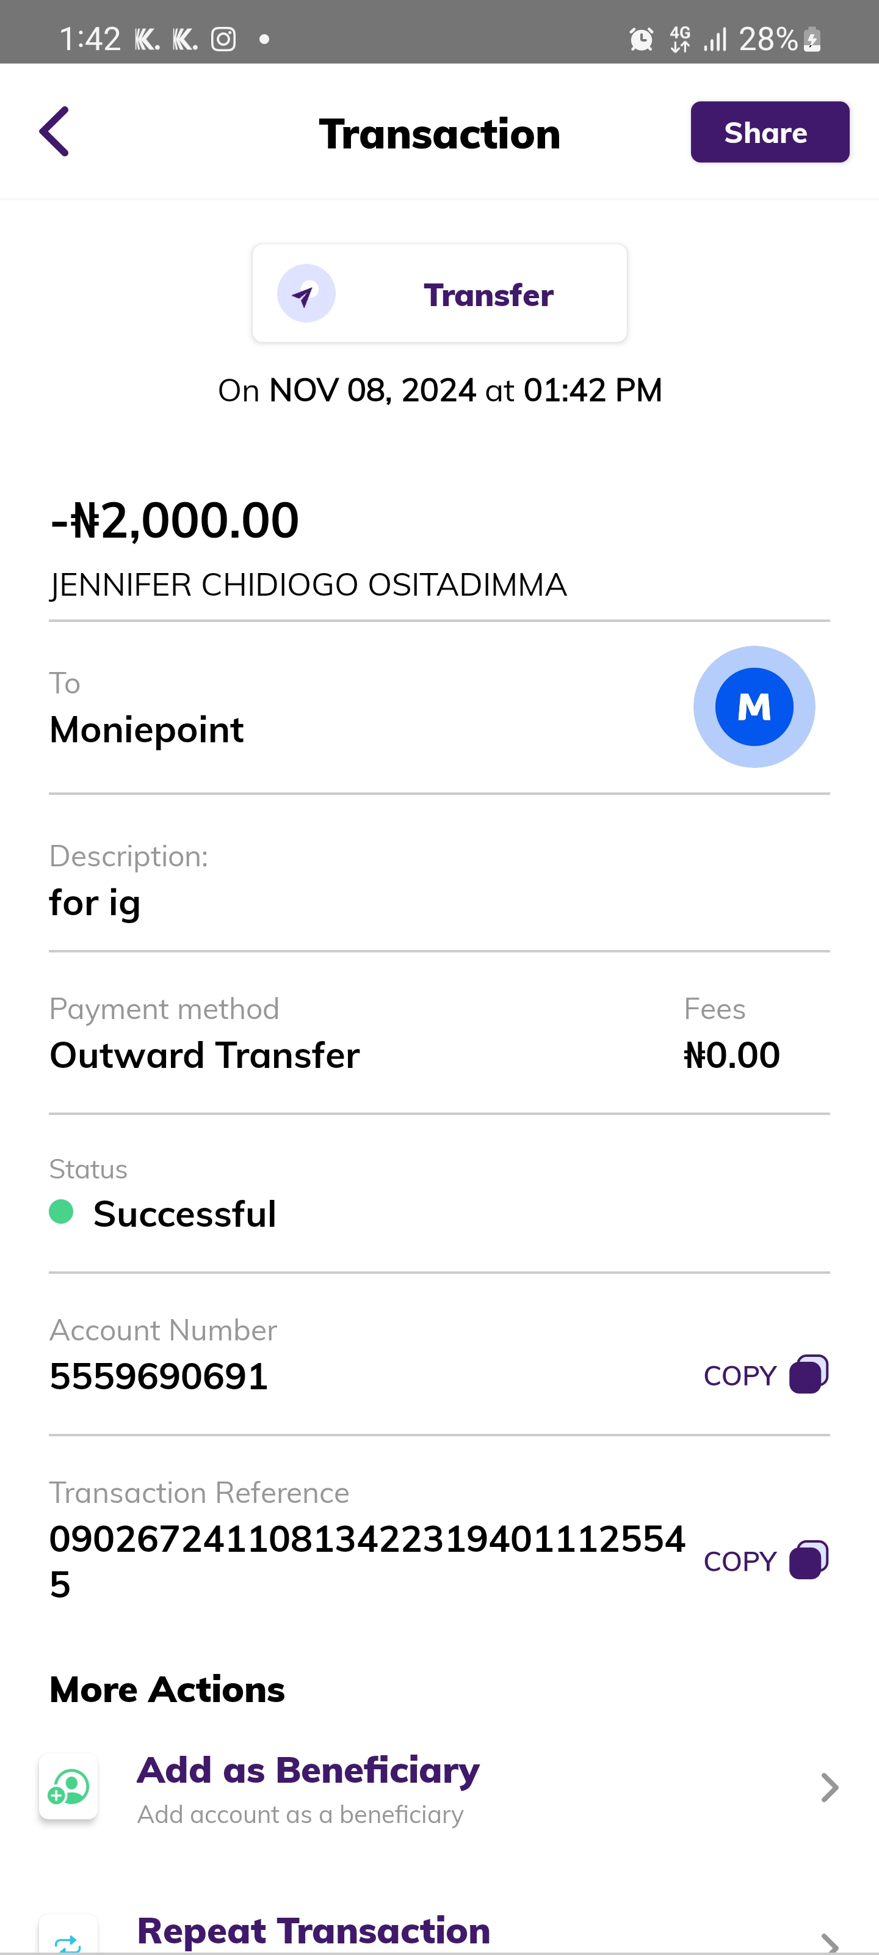Tap the Transfer paper plane icon
This screenshot has height=1955, width=879.
point(306,294)
